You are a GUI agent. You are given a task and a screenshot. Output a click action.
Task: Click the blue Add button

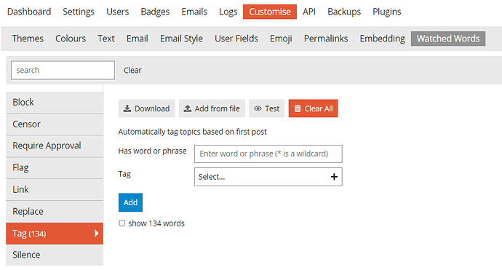pos(130,202)
